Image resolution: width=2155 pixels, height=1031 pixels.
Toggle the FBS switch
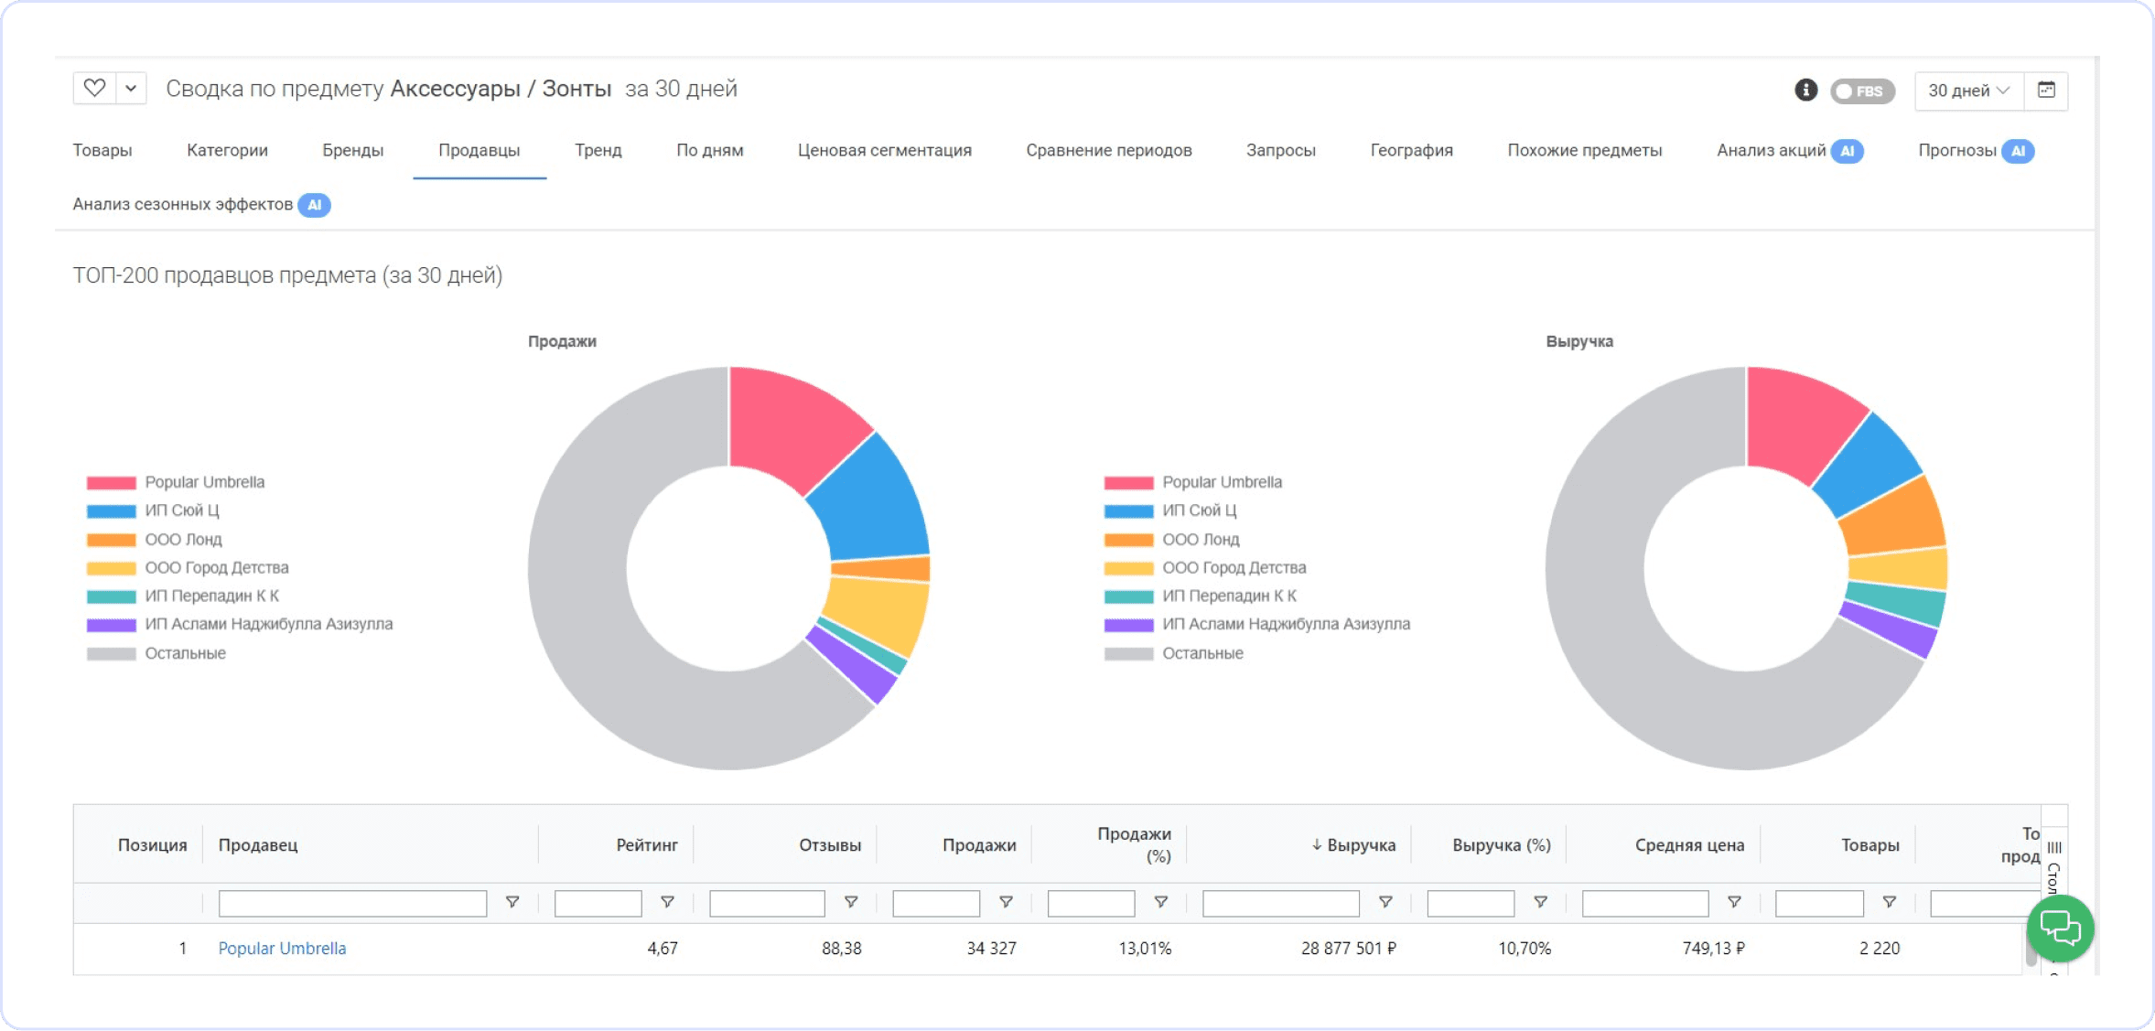click(x=1861, y=91)
